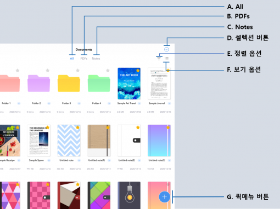Open the sort options icon
The height and width of the screenshot is (209, 280).
pyautogui.click(x=159, y=59)
